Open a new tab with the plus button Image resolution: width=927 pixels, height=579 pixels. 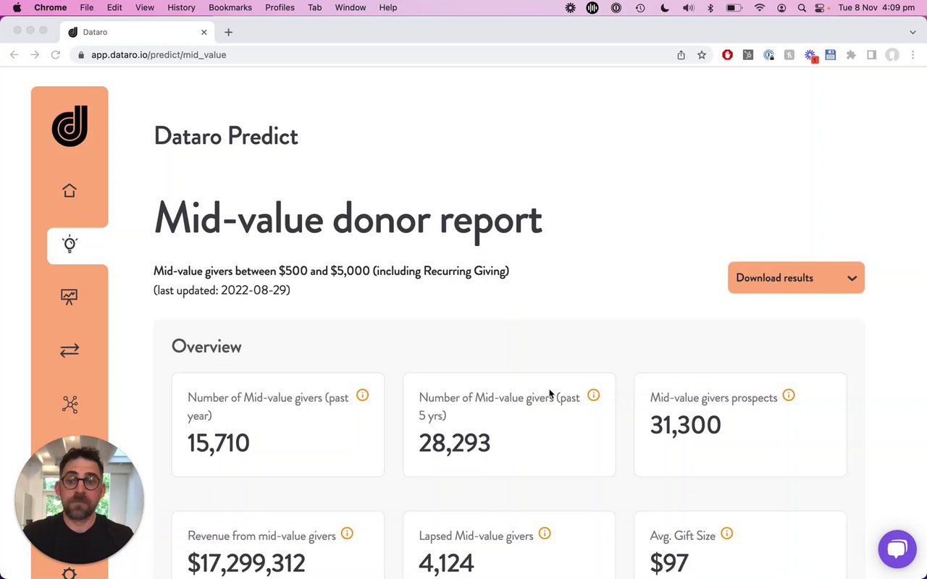click(228, 32)
